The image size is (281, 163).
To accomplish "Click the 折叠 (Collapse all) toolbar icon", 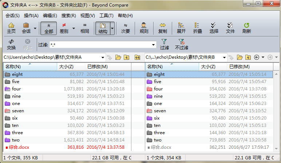I will (198, 28).
